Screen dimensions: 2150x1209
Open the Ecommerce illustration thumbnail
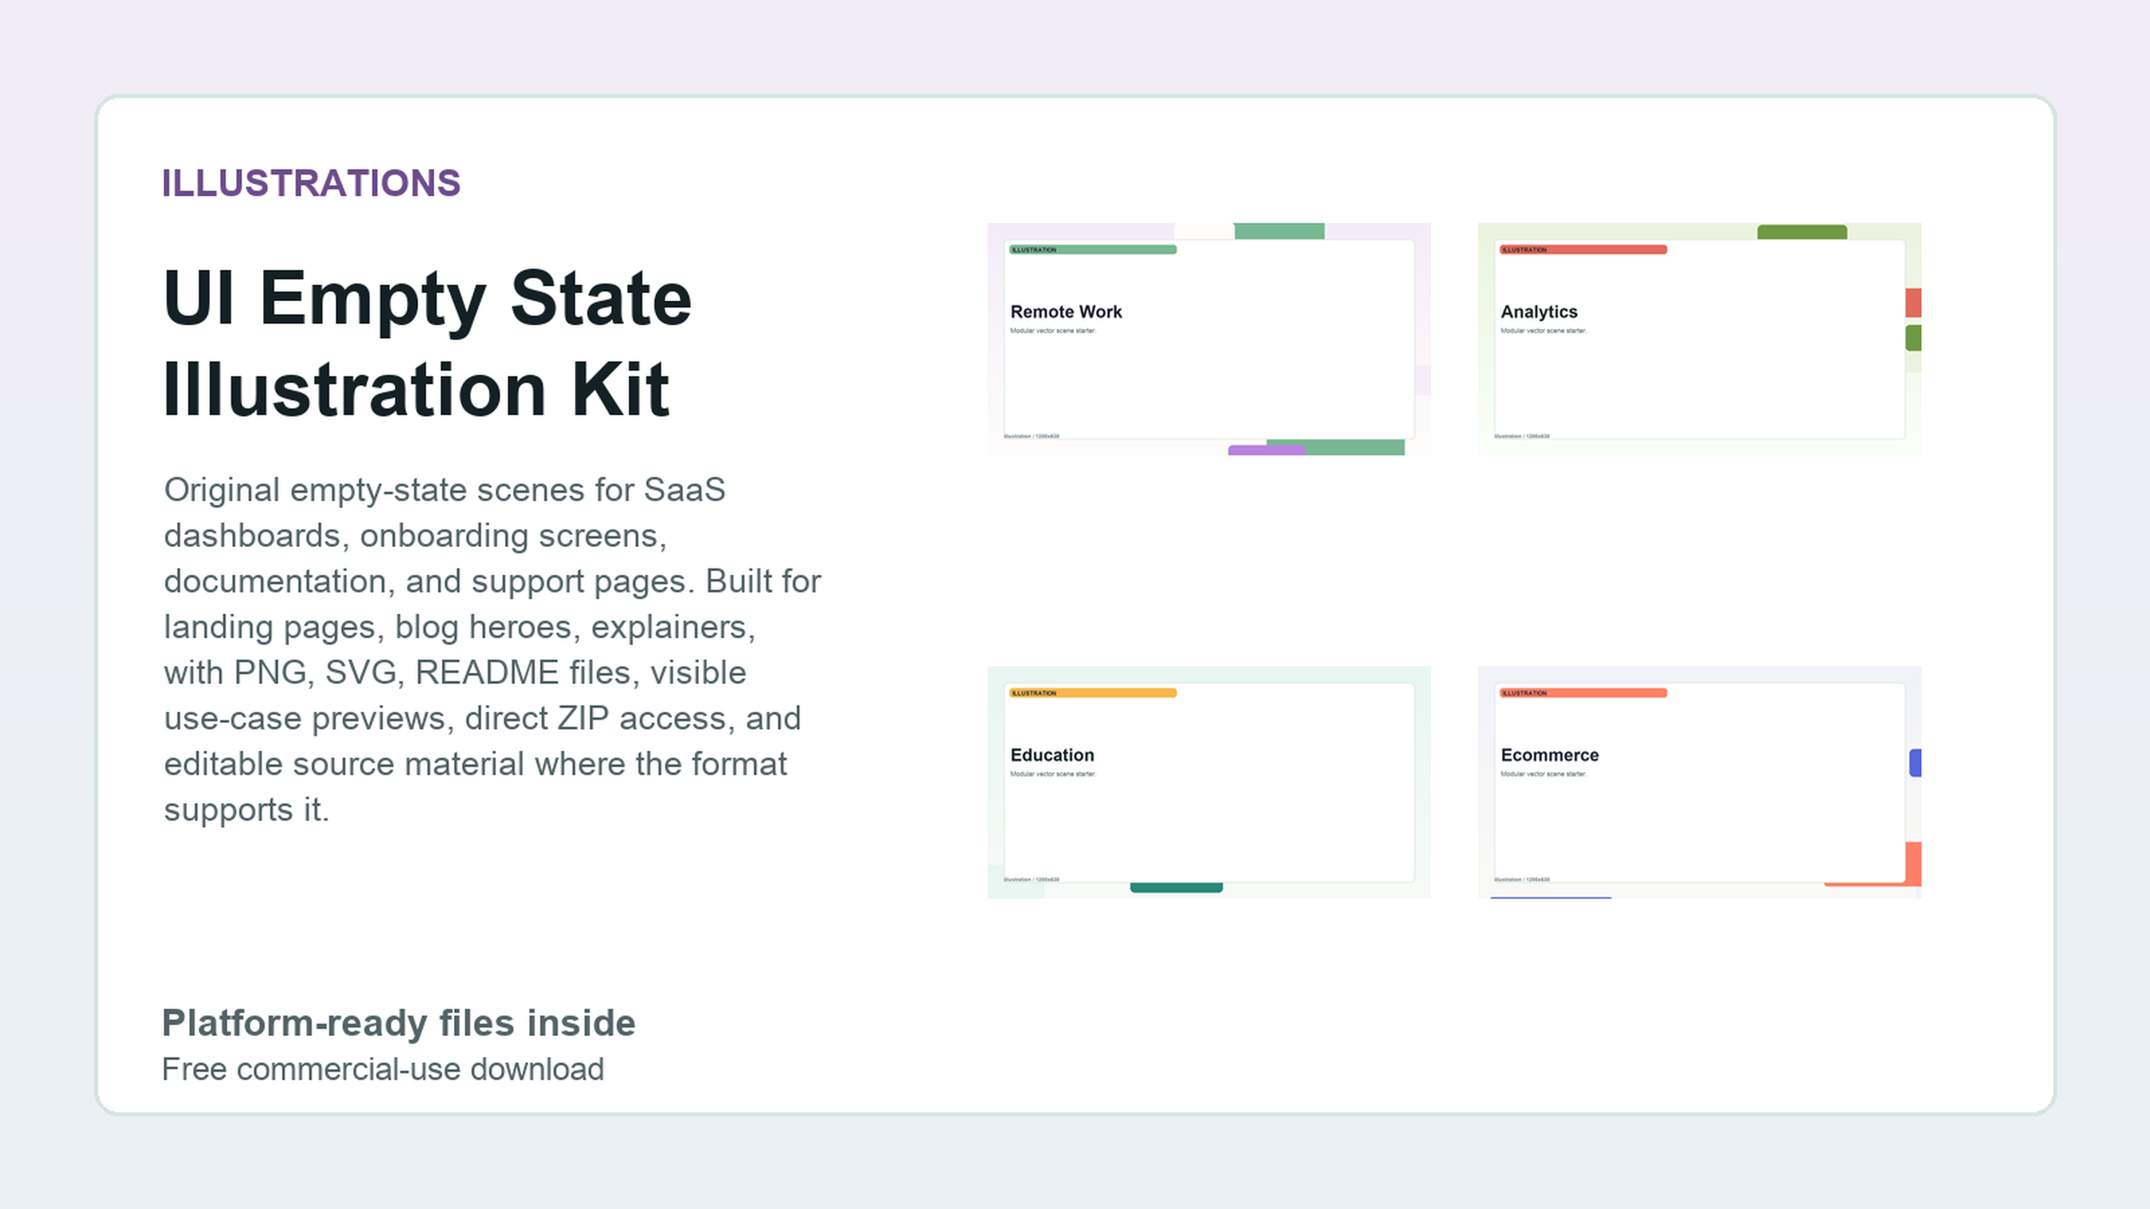tap(1699, 782)
